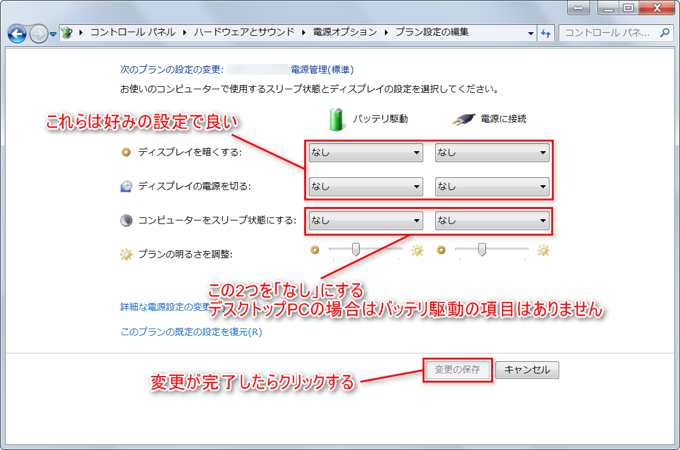Click low brightness icon of battery slider
Image resolution: width=680 pixels, height=450 pixels.
tap(315, 250)
